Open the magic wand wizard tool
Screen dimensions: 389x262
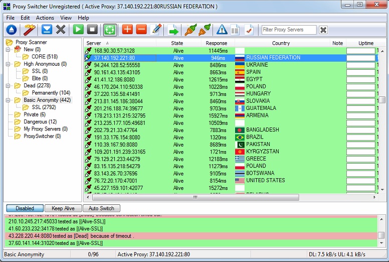tap(29, 30)
